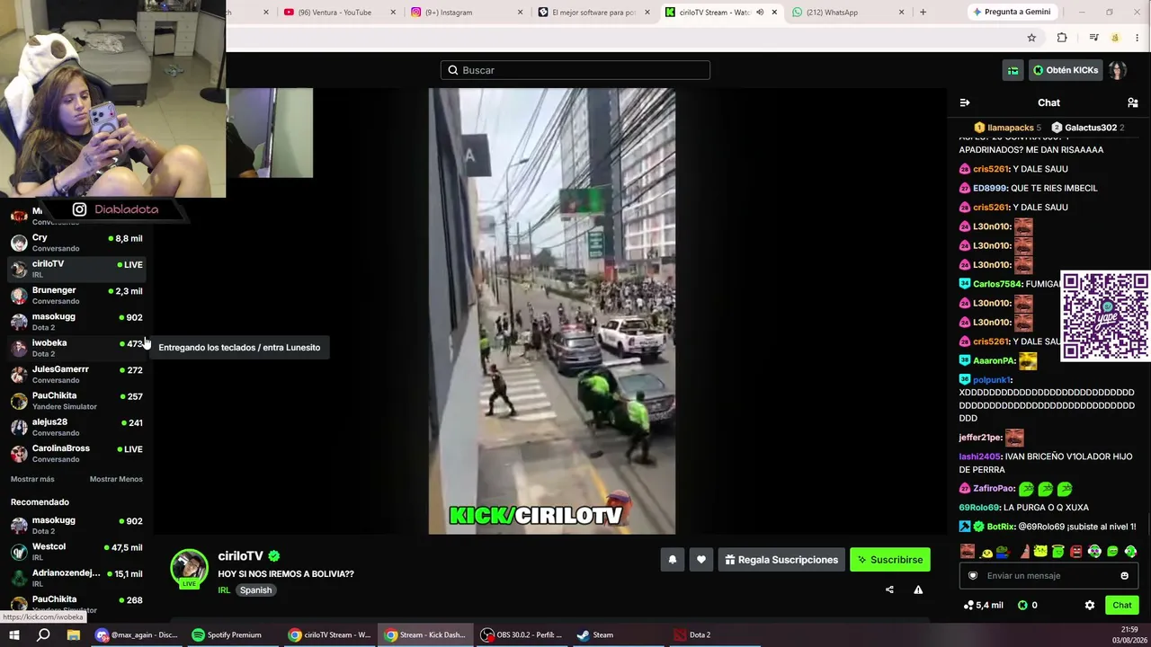Image resolution: width=1151 pixels, height=647 pixels.
Task: Click the BotRix username in chat
Action: point(1001,527)
